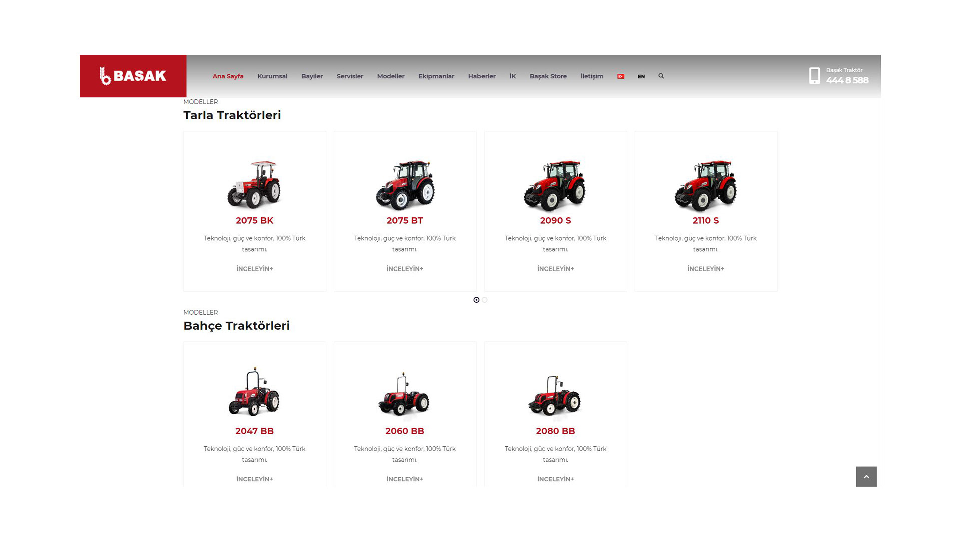Click the Başak logo in header

pyautogui.click(x=133, y=76)
